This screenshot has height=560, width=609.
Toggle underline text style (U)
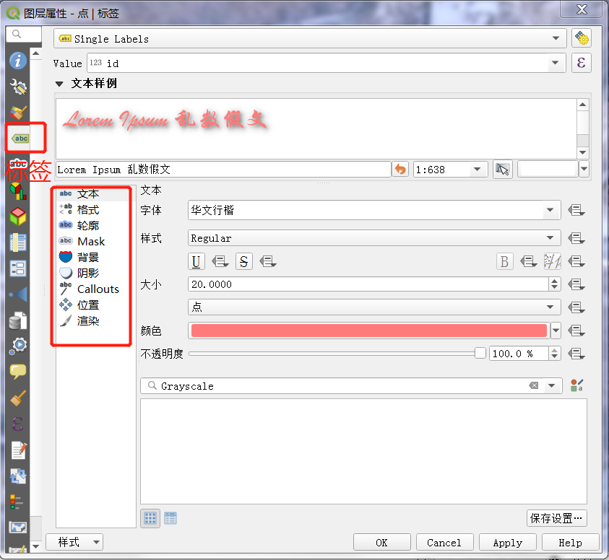click(x=196, y=261)
